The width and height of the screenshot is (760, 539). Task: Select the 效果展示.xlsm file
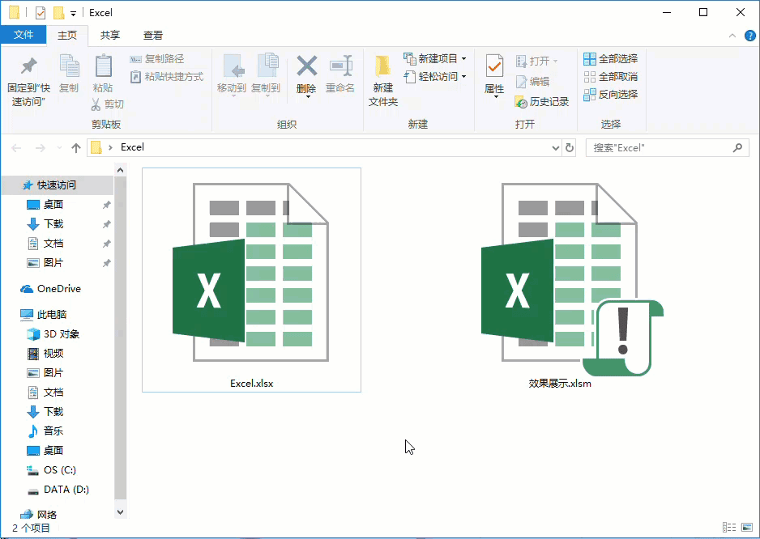click(x=561, y=280)
